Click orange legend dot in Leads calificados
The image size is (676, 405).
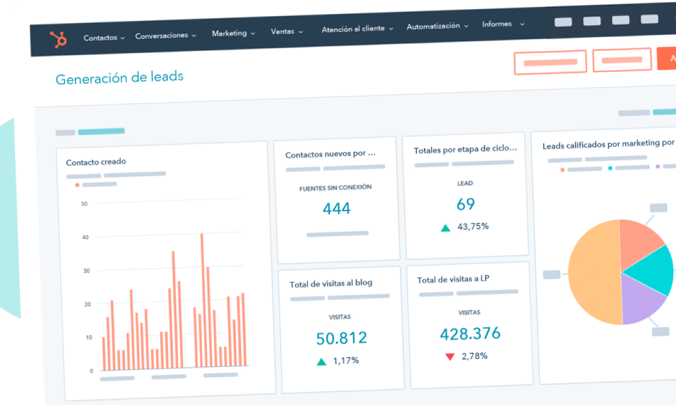pos(562,170)
